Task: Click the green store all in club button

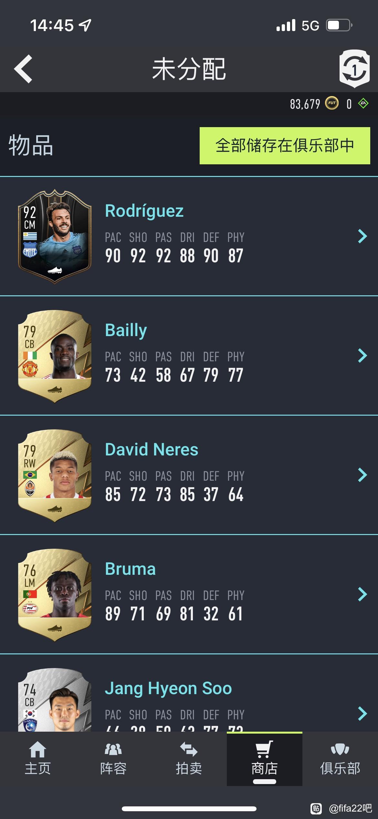Action: pos(285,146)
